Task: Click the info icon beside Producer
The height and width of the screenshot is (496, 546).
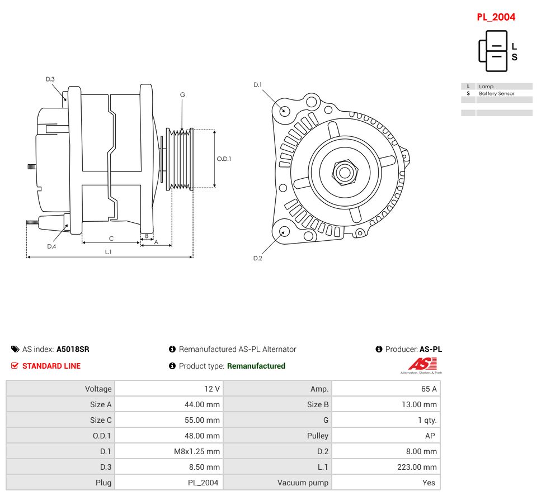Action: (x=379, y=349)
